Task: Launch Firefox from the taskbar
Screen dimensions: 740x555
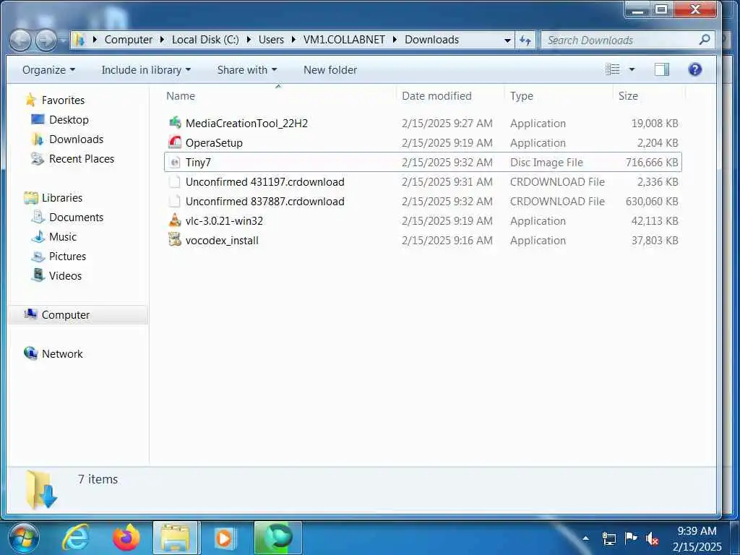Action: pyautogui.click(x=126, y=538)
